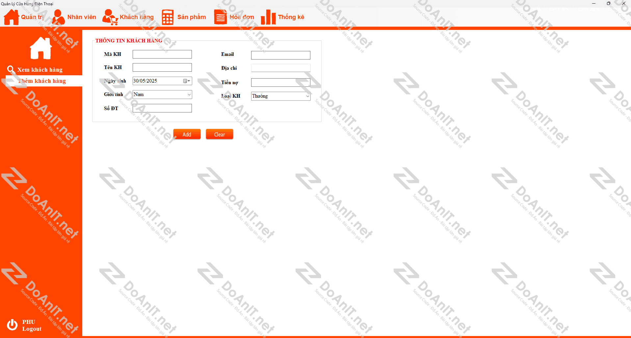Viewport: 631px width, 338px height.
Task: Open the Sản phẩm menu
Action: coord(192,17)
